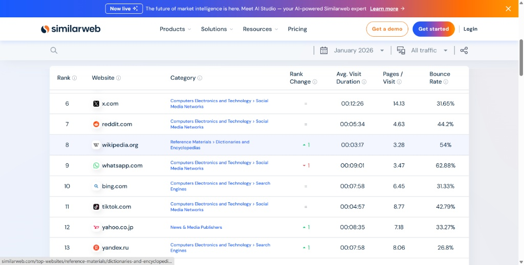
Task: Expand the Resources menu
Action: click(260, 29)
